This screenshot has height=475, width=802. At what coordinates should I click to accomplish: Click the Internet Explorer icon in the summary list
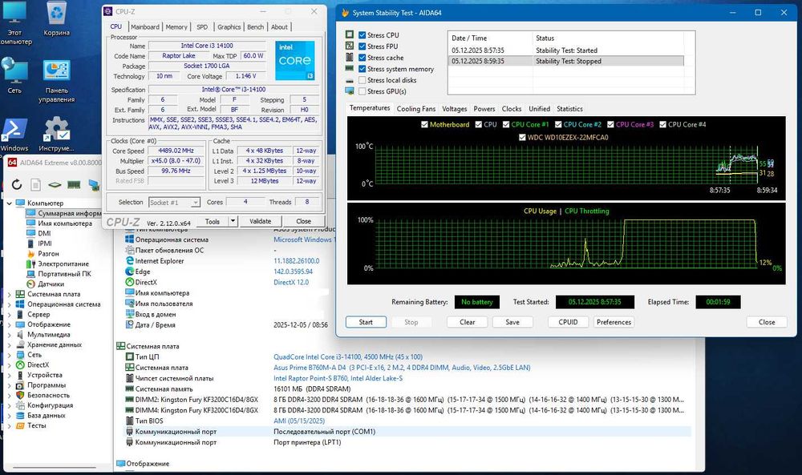130,260
